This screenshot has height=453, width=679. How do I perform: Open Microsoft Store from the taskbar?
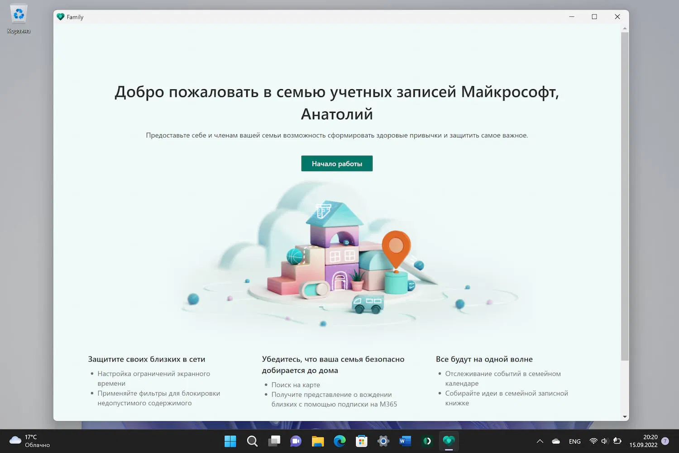click(x=362, y=441)
